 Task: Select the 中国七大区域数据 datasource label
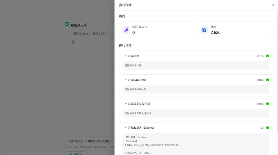pyautogui.click(x=99, y=141)
